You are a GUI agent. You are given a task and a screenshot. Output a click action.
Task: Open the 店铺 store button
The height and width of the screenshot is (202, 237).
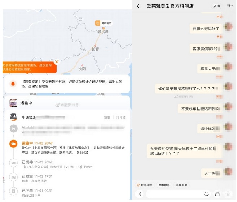pos(216,6)
